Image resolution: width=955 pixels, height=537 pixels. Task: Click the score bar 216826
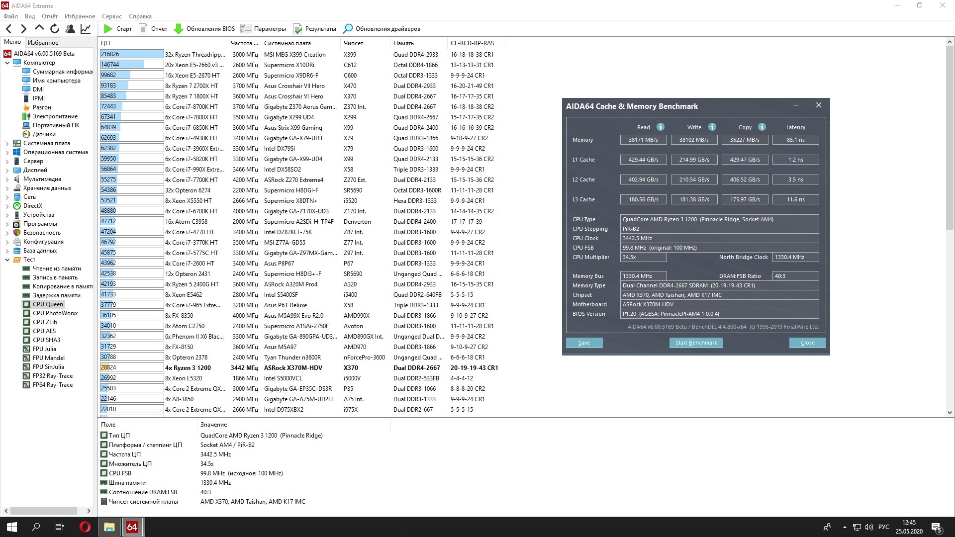tap(132, 54)
